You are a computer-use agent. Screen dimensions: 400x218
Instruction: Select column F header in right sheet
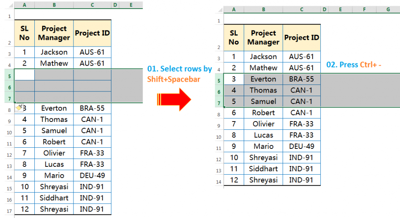click(x=364, y=10)
